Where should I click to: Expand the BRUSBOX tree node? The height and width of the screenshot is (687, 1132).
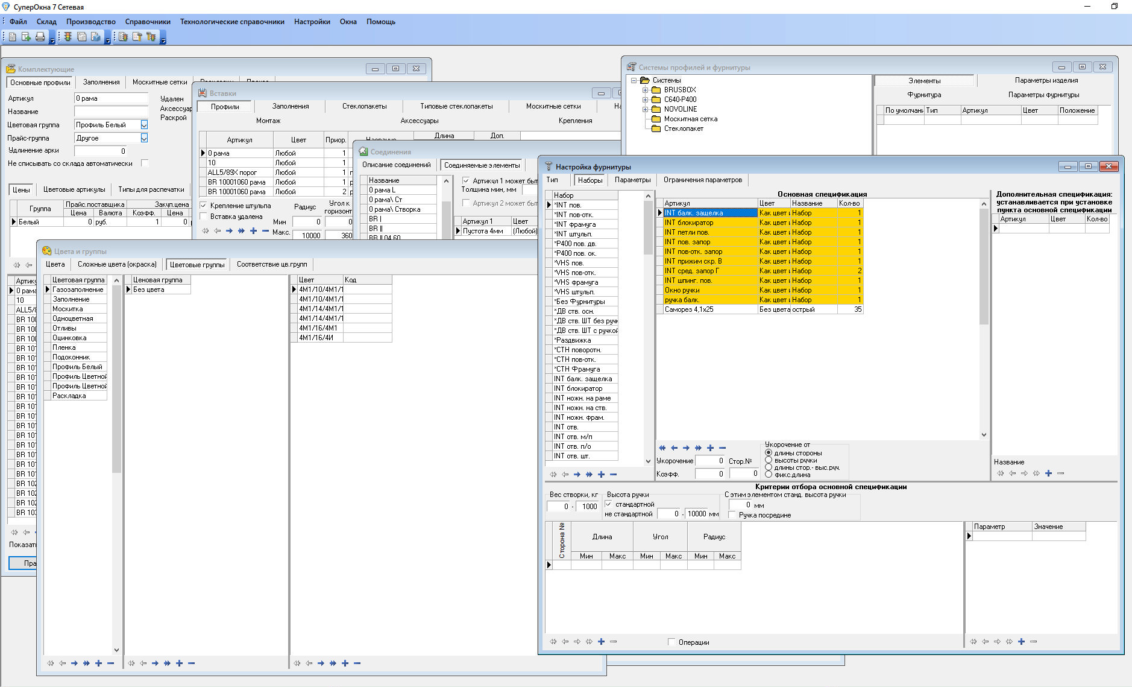[x=645, y=90]
